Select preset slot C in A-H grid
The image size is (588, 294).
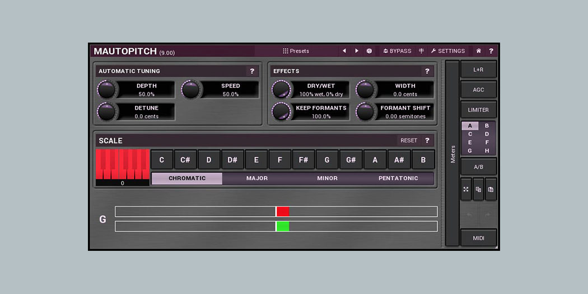(470, 134)
